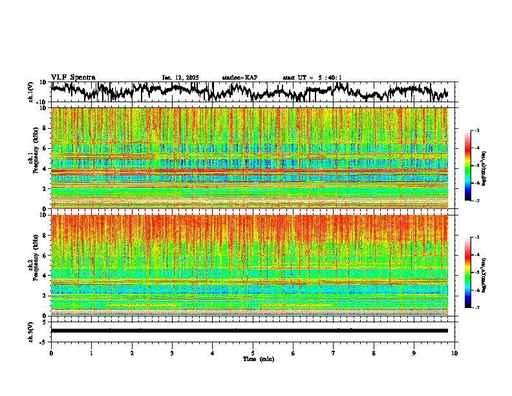Click the ch.1 spectrogram panel
The width and height of the screenshot is (512, 396).
(250, 158)
